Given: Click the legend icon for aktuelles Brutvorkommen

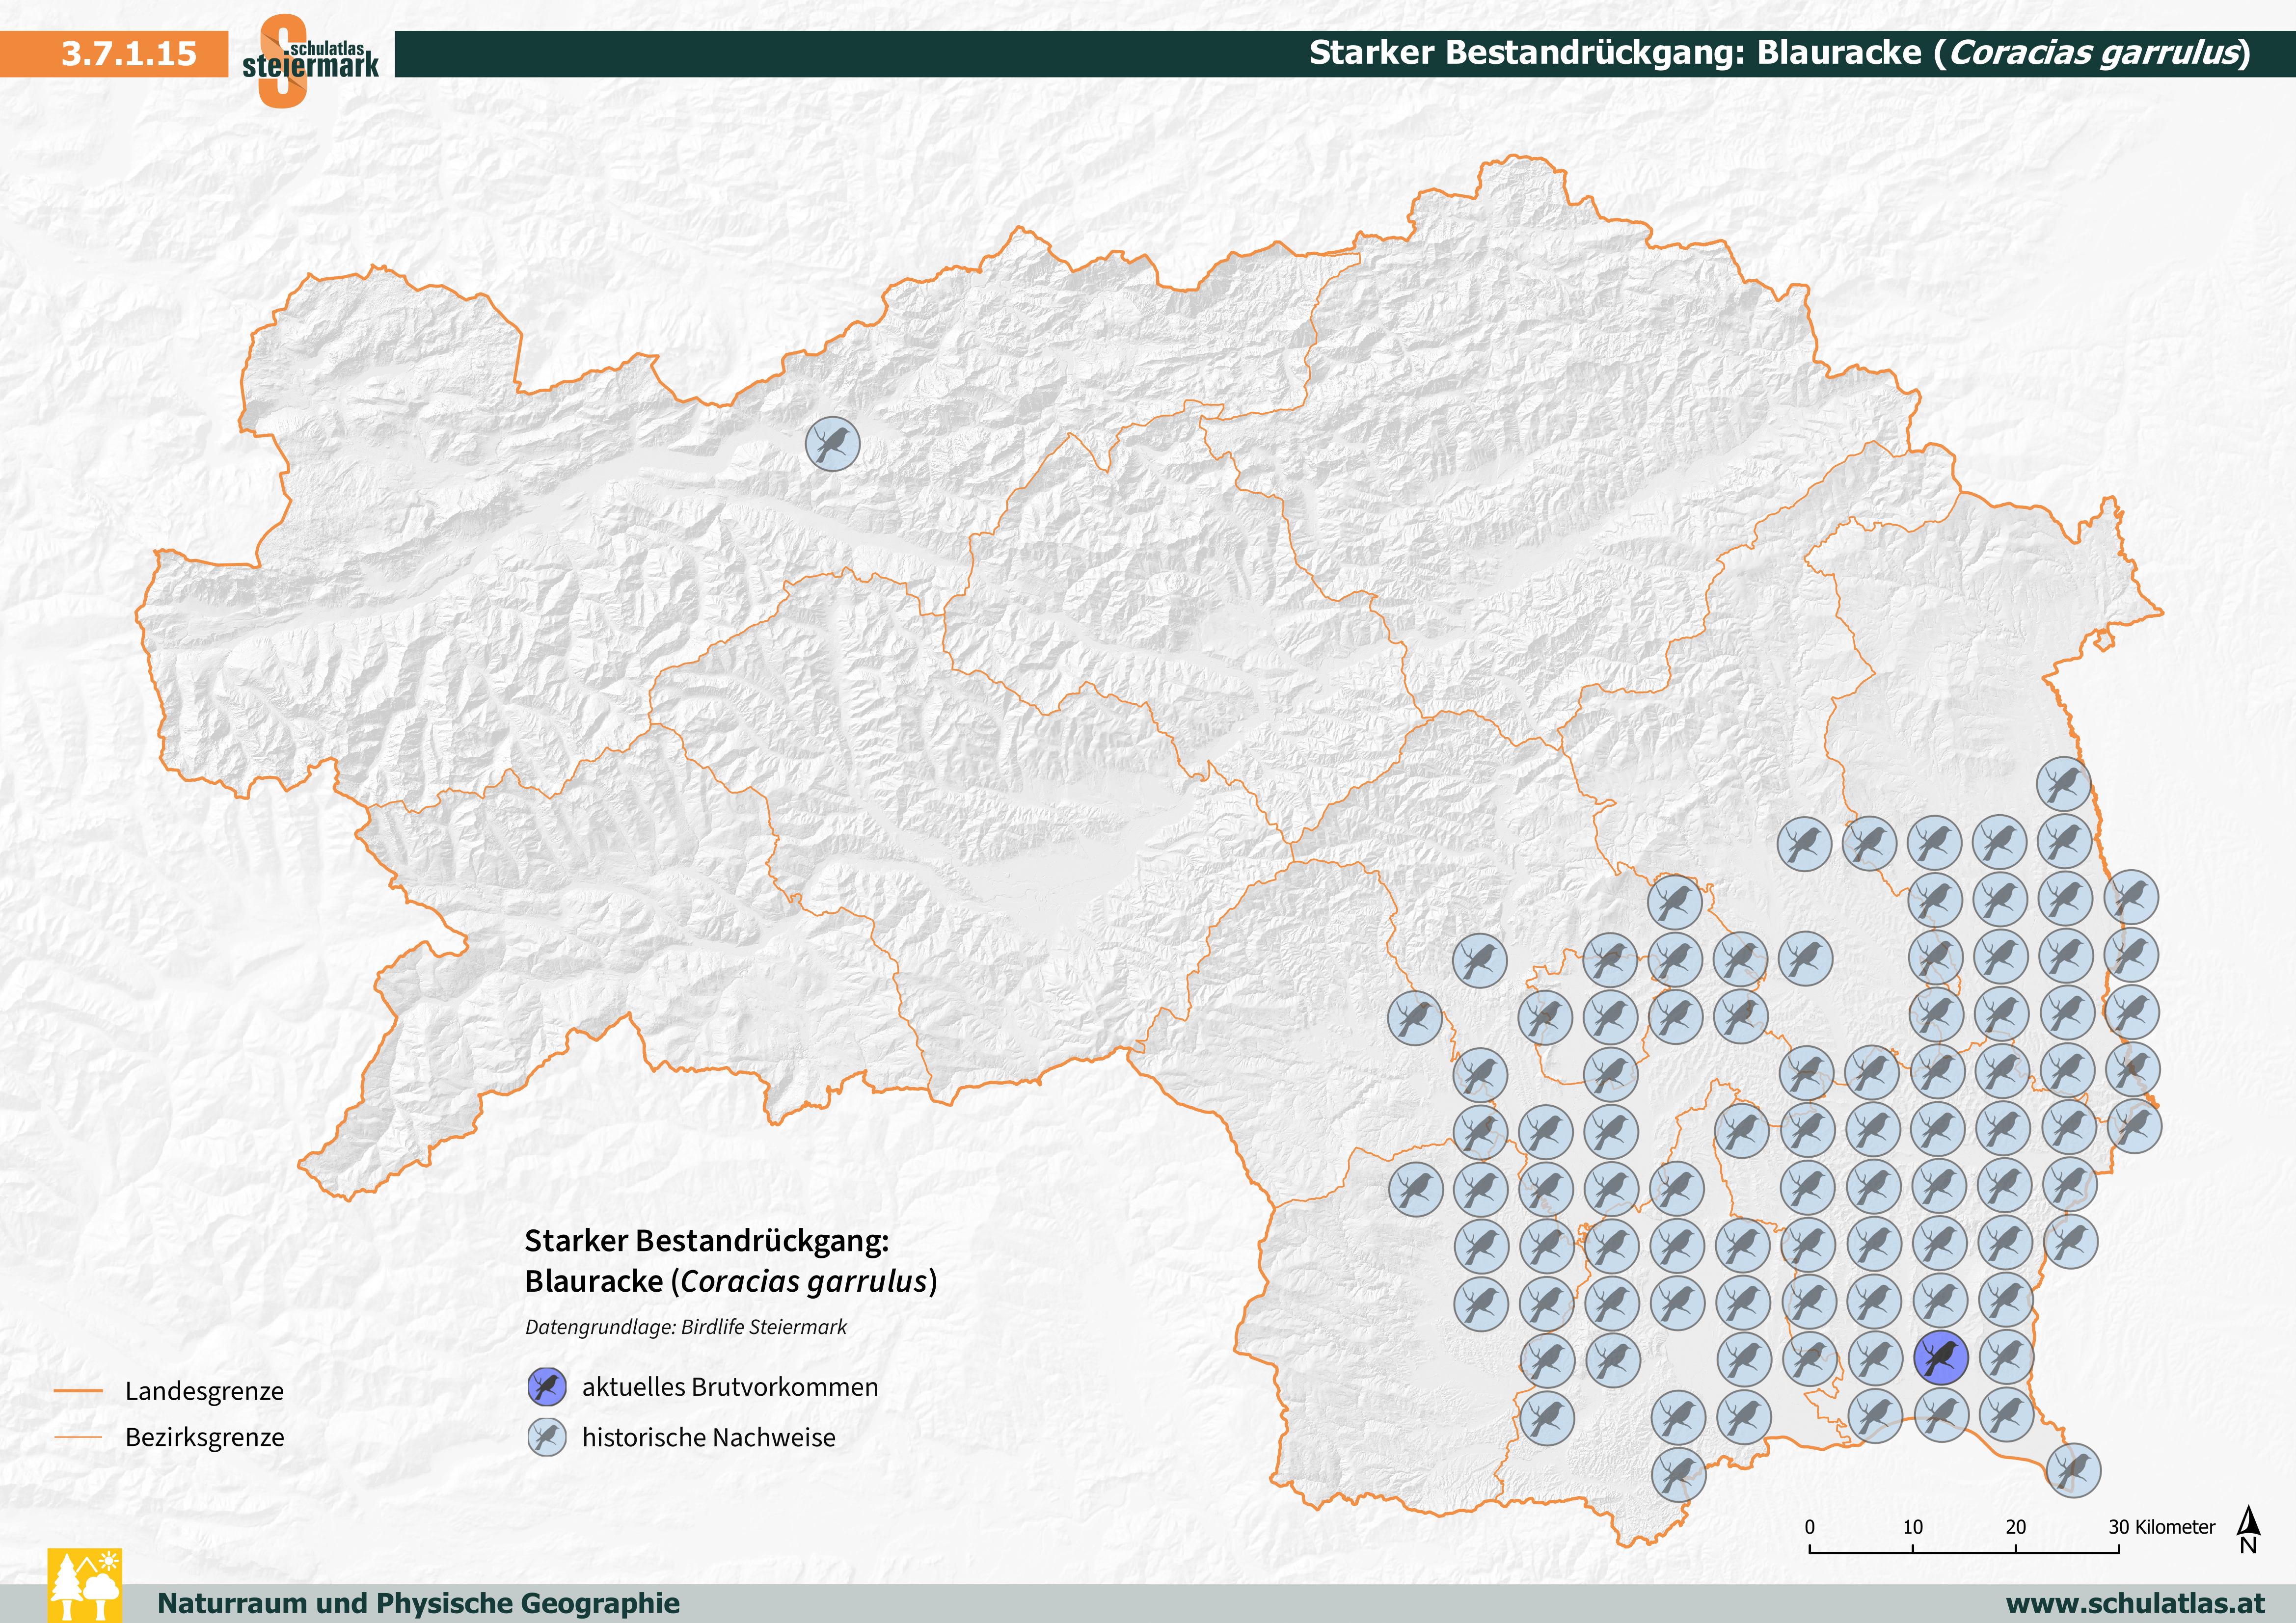Looking at the screenshot, I should 547,1386.
